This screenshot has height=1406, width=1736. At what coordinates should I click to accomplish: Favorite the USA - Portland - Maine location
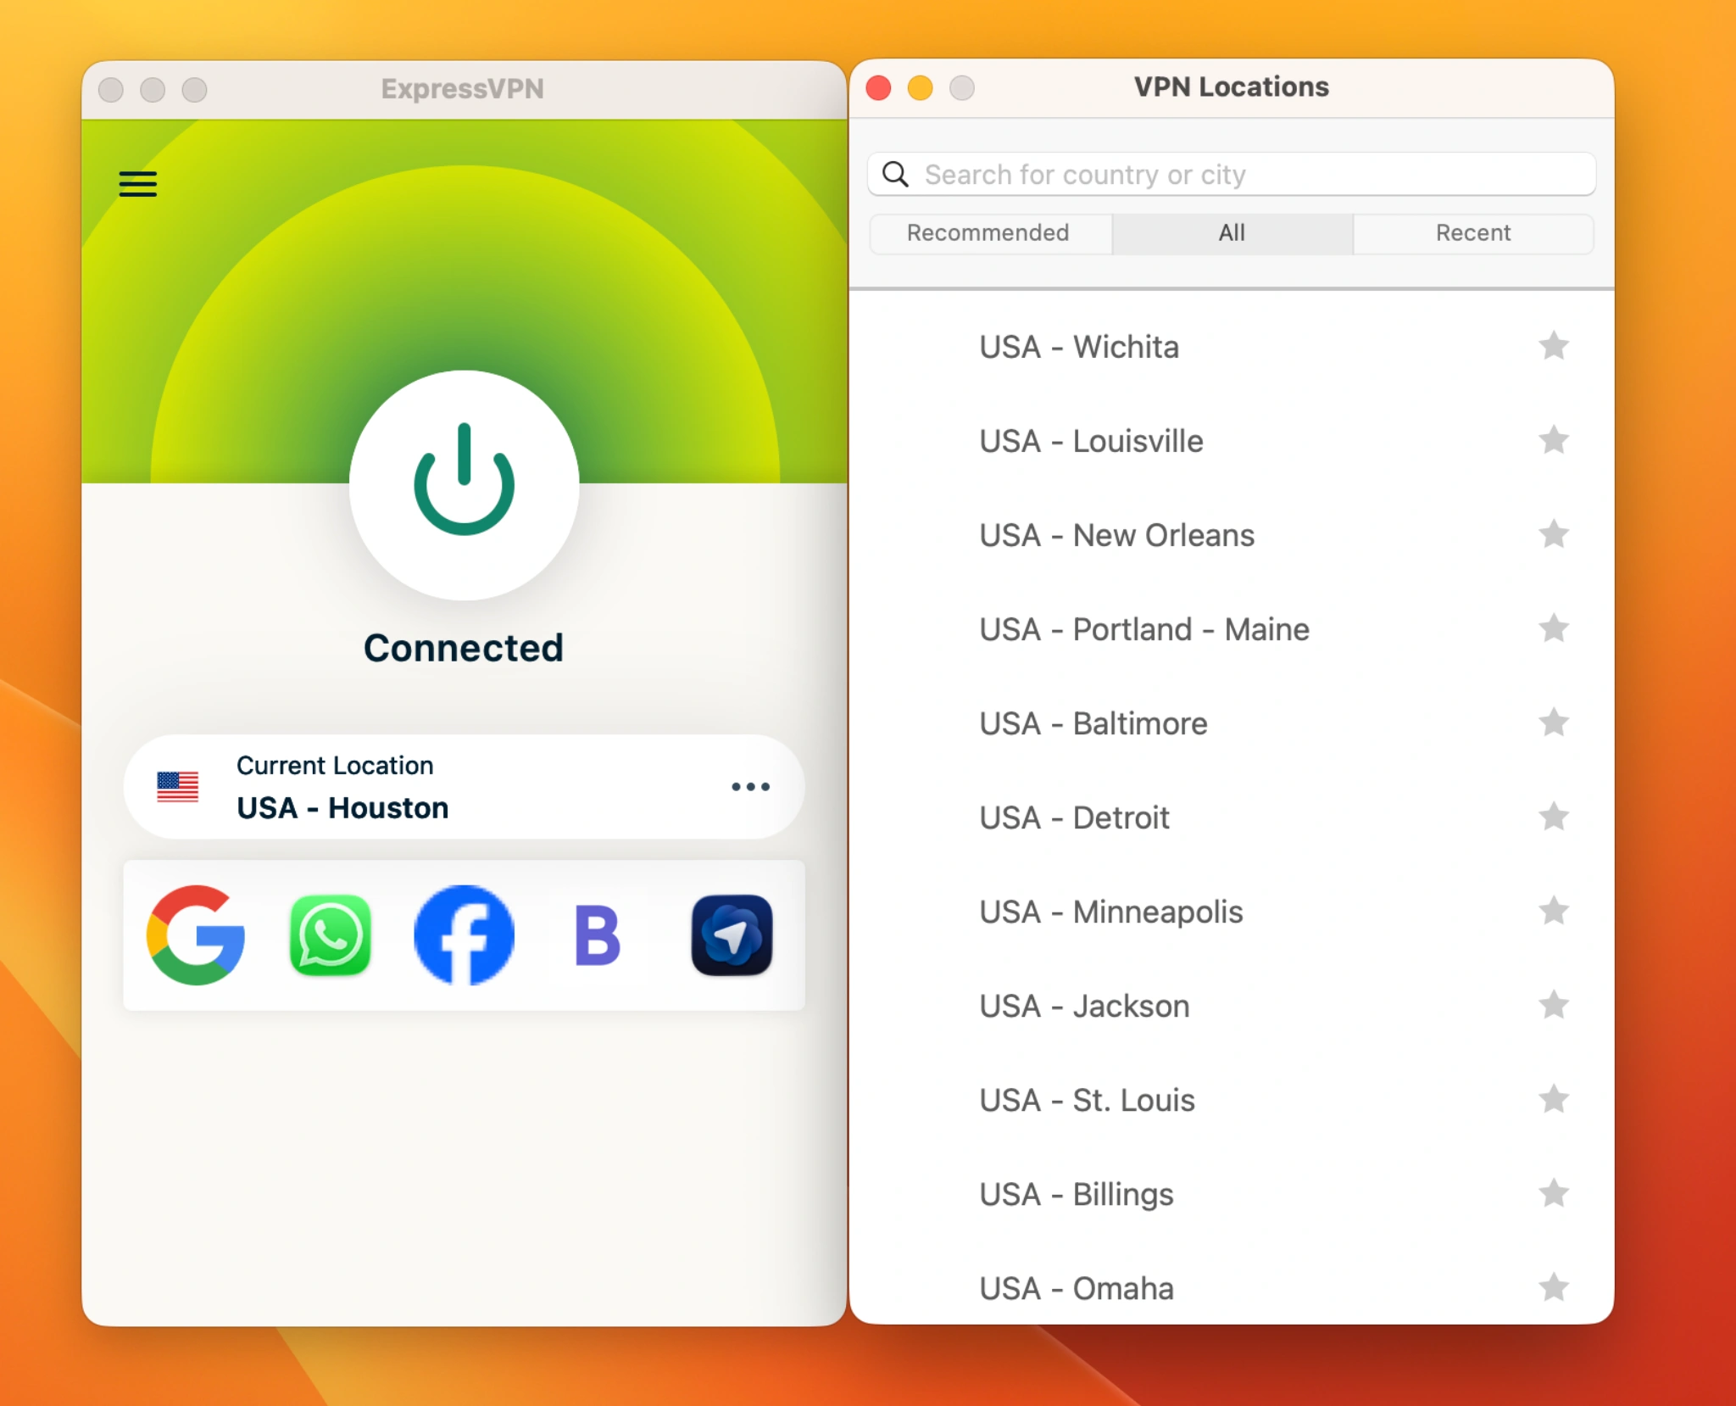pyautogui.click(x=1555, y=629)
